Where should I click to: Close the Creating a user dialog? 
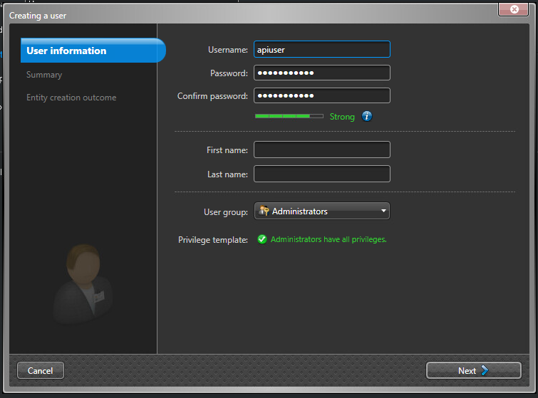pos(513,9)
